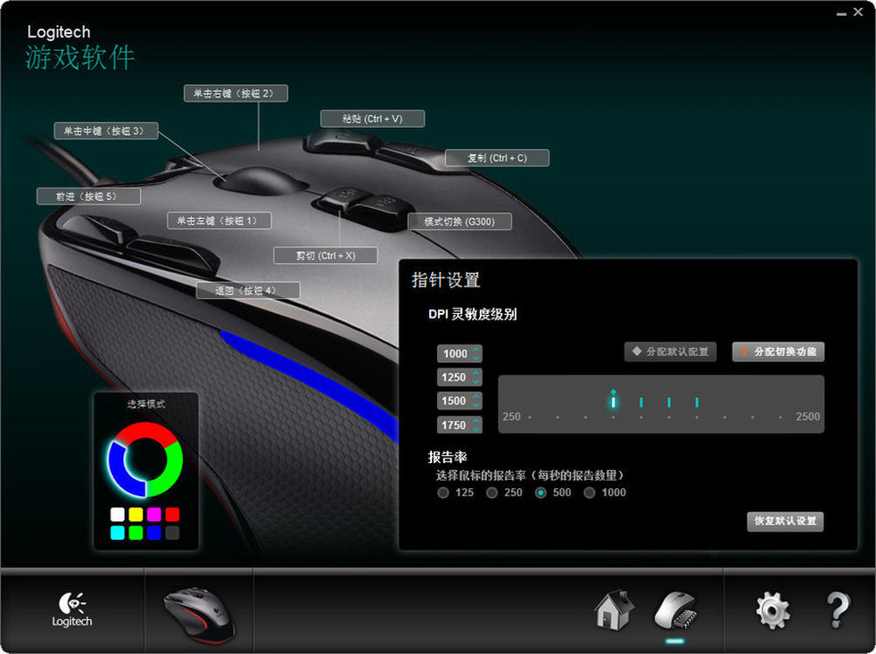
Task: Minimize the Logitech window
Action: (x=841, y=13)
